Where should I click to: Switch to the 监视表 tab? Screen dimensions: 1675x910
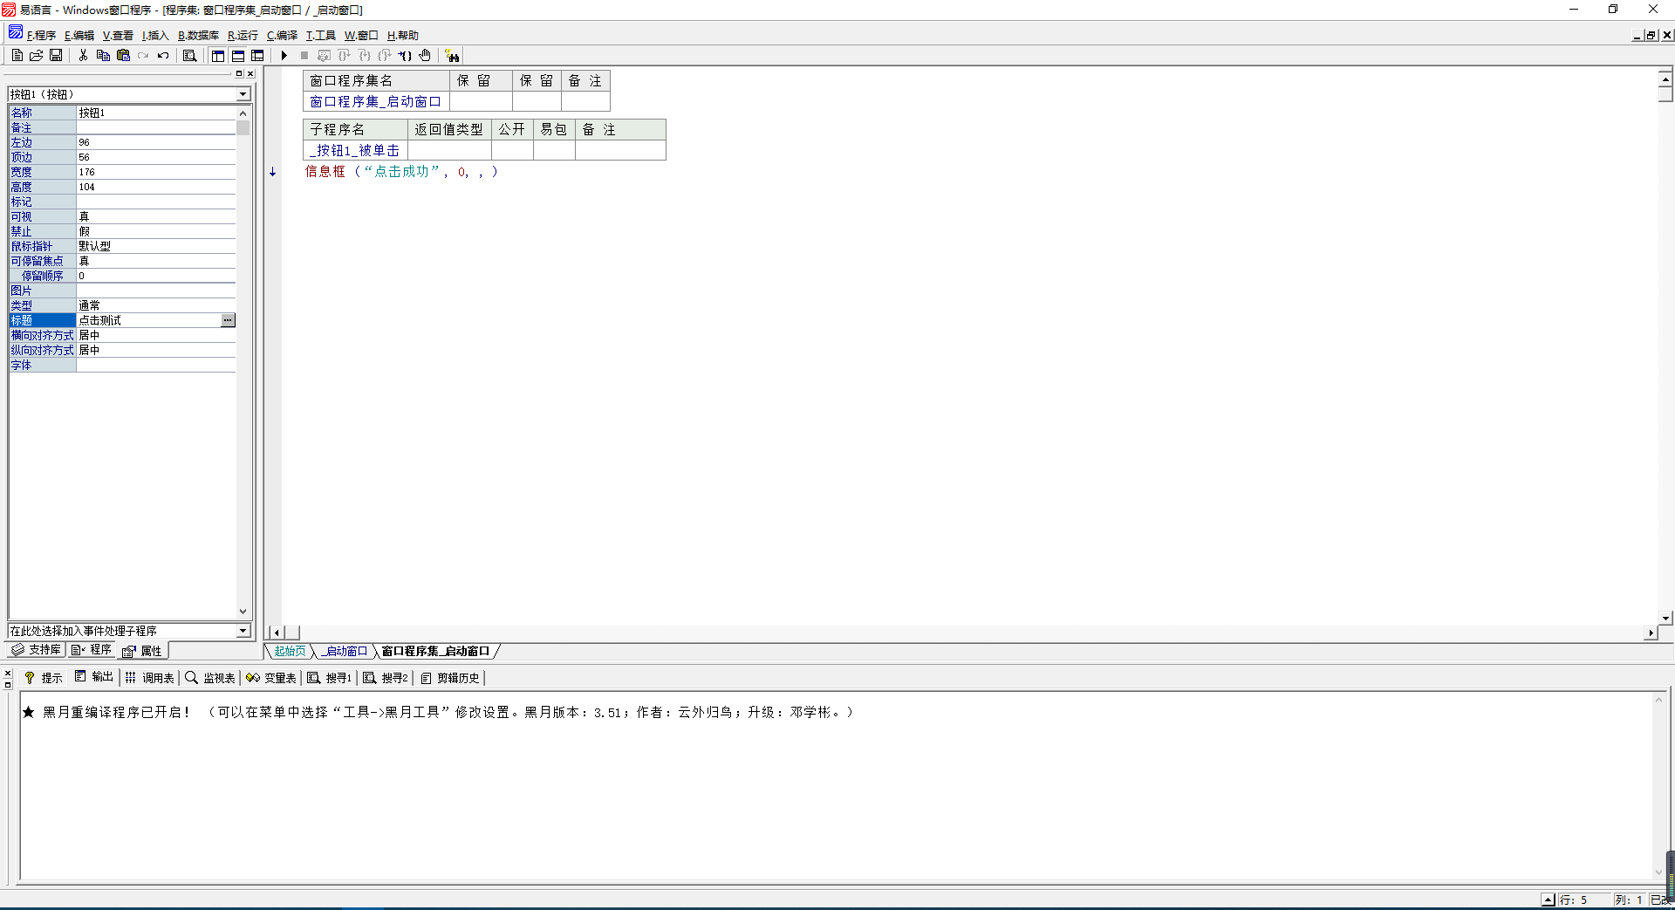tap(210, 678)
